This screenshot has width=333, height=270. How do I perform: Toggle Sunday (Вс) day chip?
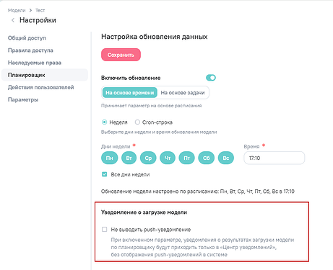[226, 158]
